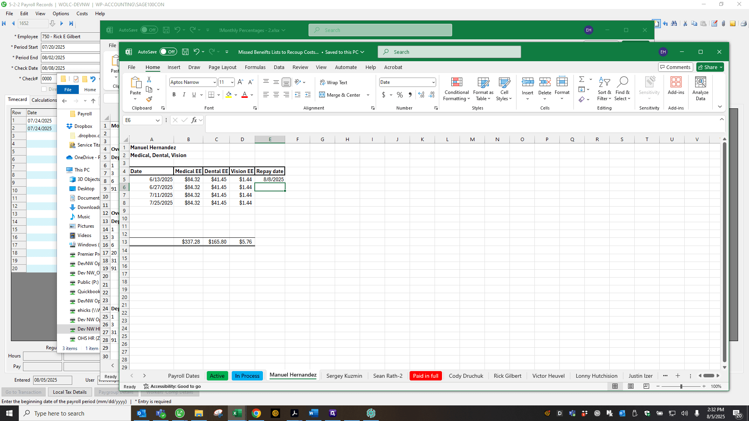Toggle AutoSave in the Missed Benefits workbook
This screenshot has width=749, height=421.
click(168, 52)
